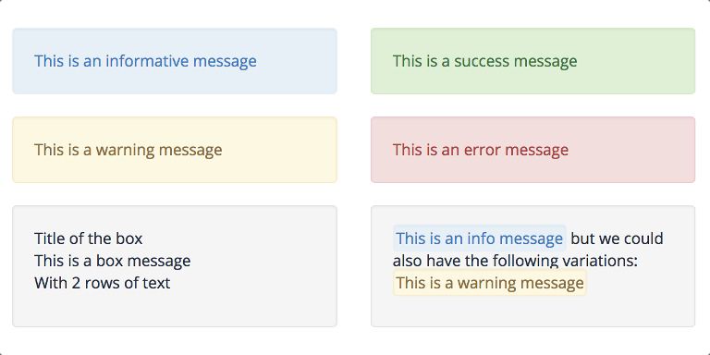Select the blue informative message box

click(x=175, y=61)
